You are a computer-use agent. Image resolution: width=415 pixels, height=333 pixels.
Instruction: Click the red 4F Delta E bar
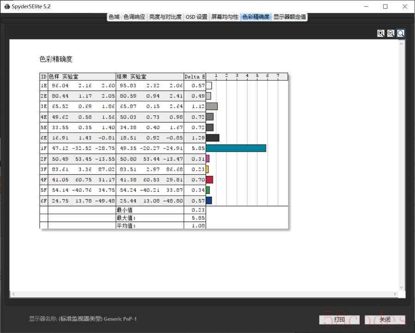click(209, 179)
